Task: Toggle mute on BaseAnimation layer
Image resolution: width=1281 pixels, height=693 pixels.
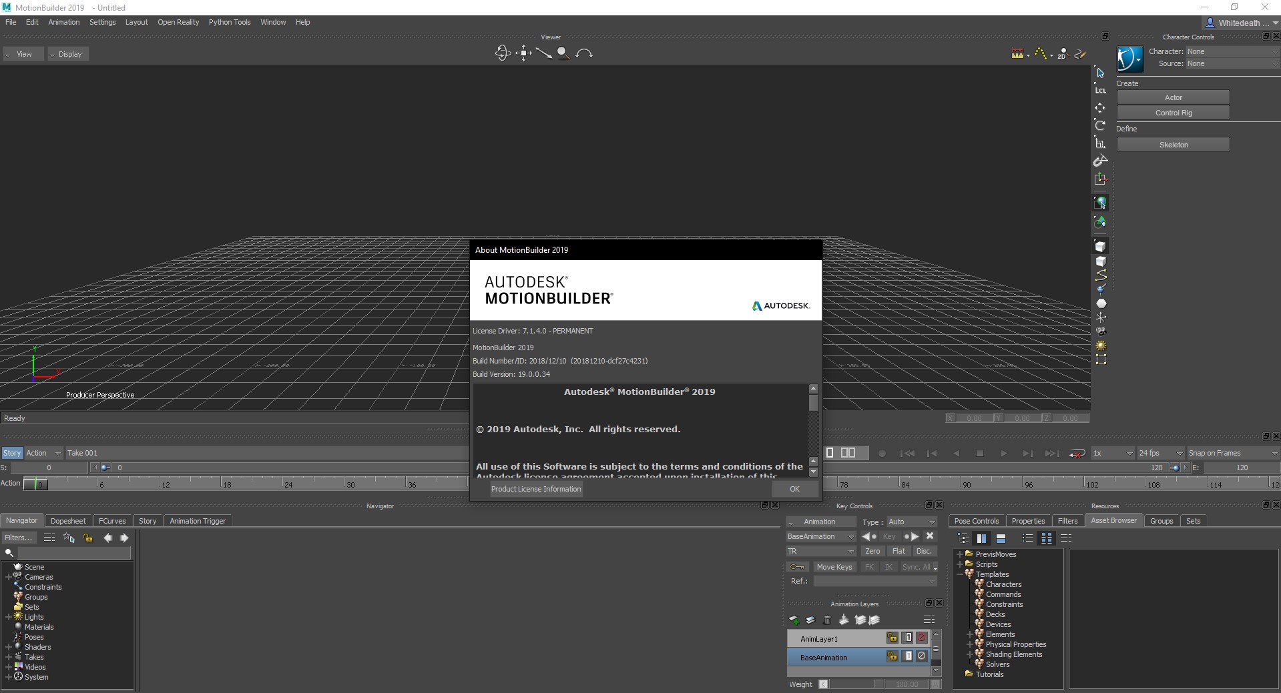Action: coord(922,656)
